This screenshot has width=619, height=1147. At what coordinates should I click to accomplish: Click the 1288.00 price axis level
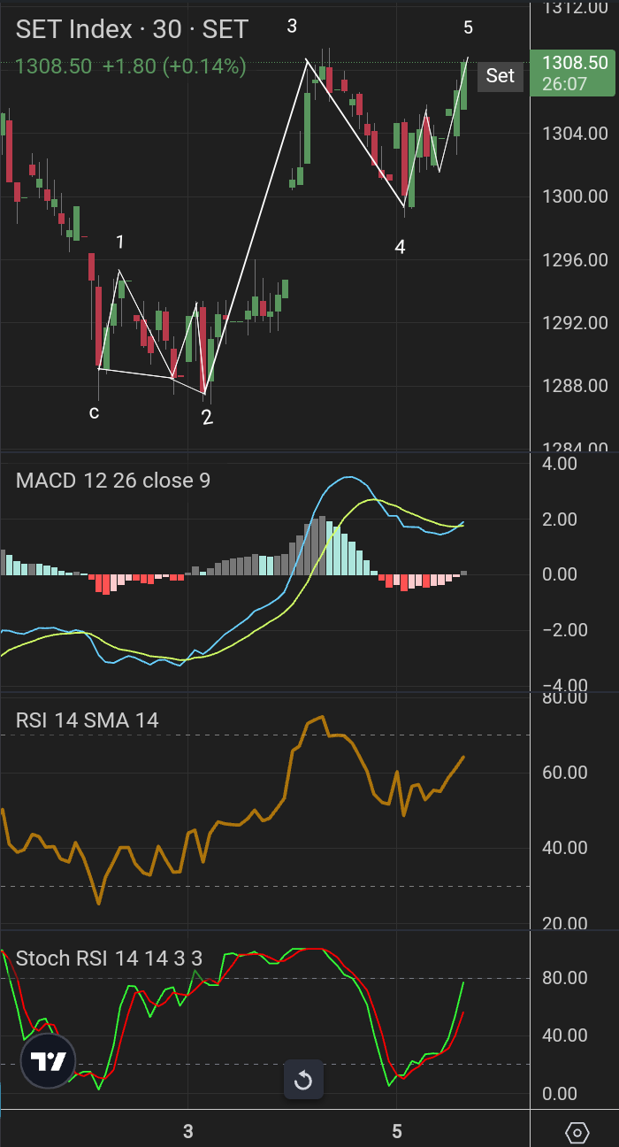click(x=575, y=386)
